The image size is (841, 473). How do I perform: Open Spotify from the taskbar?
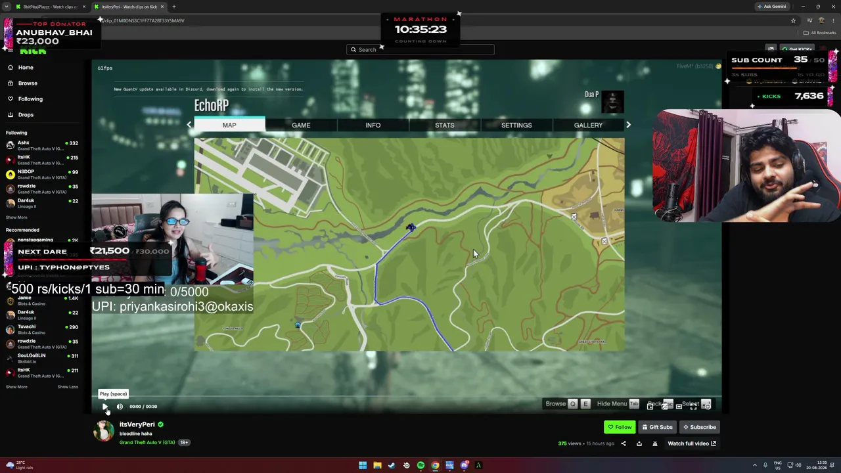[420, 466]
